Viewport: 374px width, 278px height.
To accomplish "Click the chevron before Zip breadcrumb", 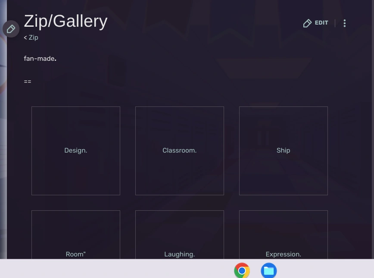I will point(25,37).
